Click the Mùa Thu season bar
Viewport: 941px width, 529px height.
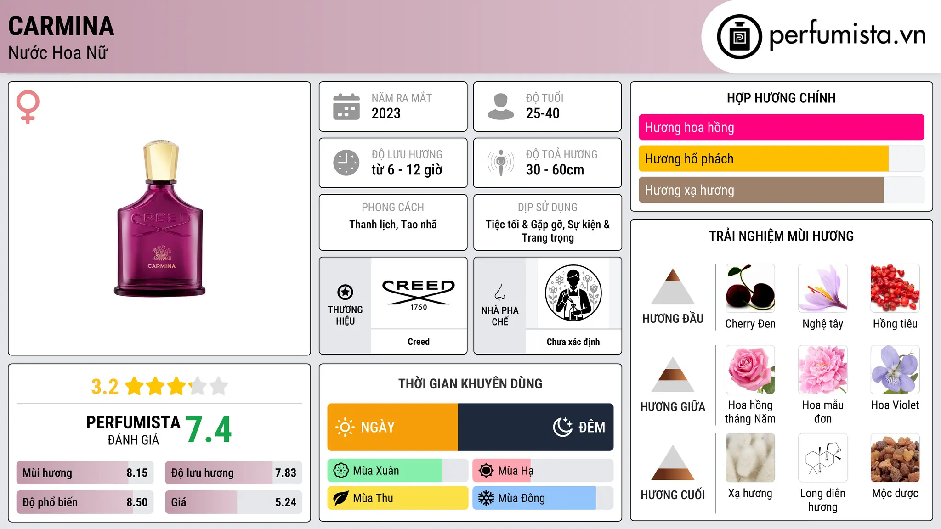398,498
